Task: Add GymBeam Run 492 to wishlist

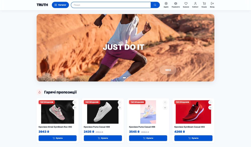Action: coord(75,102)
